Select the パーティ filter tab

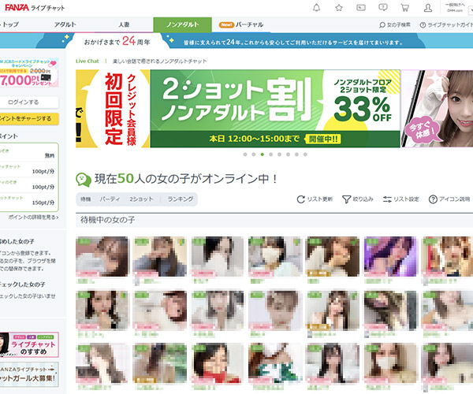[110, 199]
